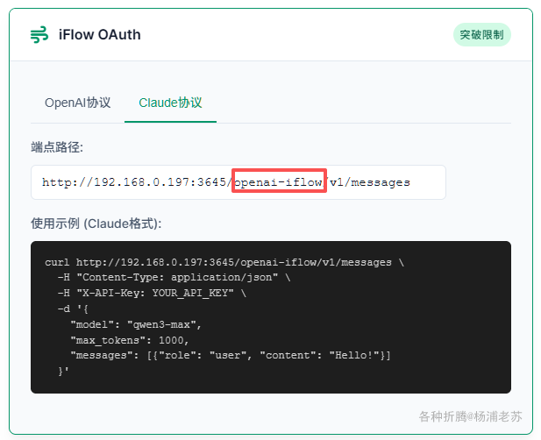541x440 pixels.
Task: Click the X-API-Key header line
Action: [x=152, y=293]
